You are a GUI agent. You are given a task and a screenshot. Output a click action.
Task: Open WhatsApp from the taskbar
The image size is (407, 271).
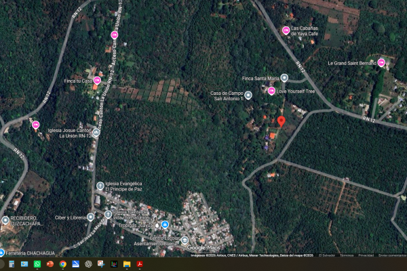pyautogui.click(x=37, y=264)
